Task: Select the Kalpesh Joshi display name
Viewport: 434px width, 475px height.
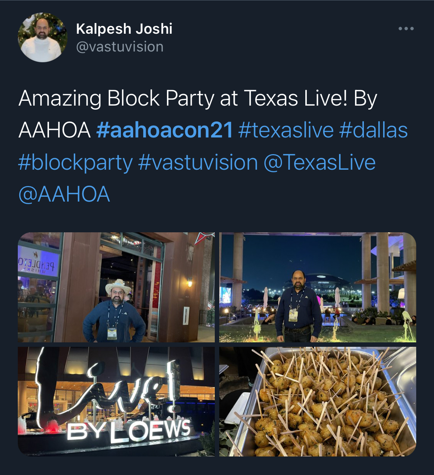Action: point(124,29)
